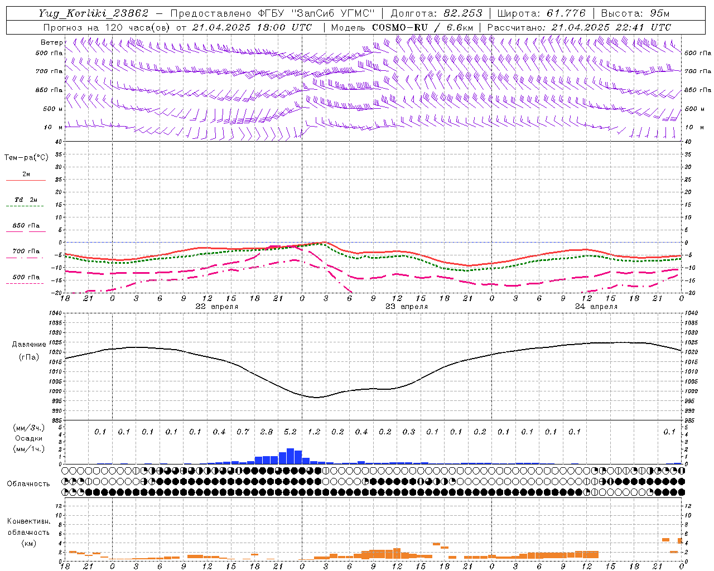Click the 850 гПа temperature legend entry
Viewport: 714px width, 571px height.
pyautogui.click(x=26, y=228)
